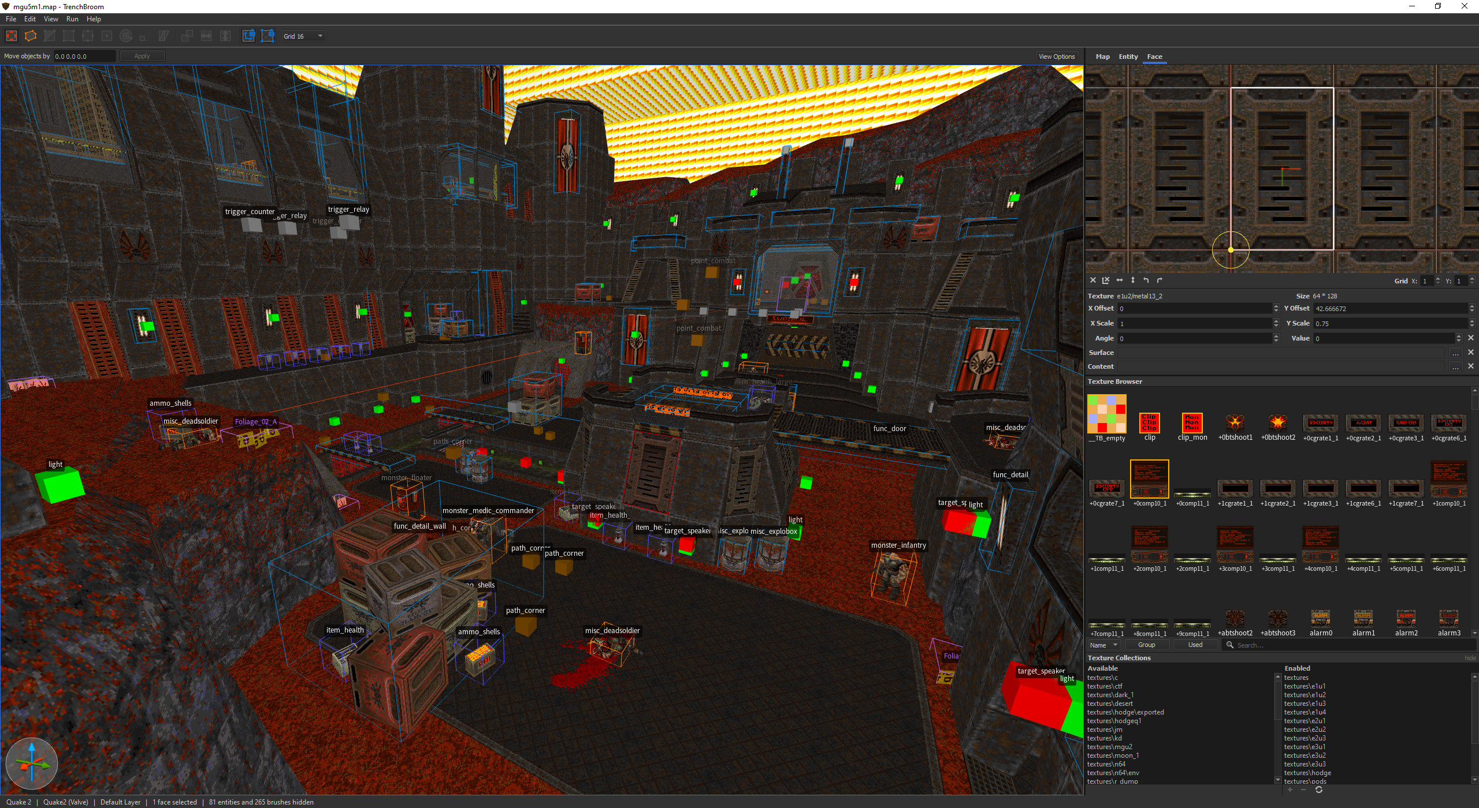Open the Content flags ellipsis button
Image resolution: width=1479 pixels, height=808 pixels.
coord(1455,366)
